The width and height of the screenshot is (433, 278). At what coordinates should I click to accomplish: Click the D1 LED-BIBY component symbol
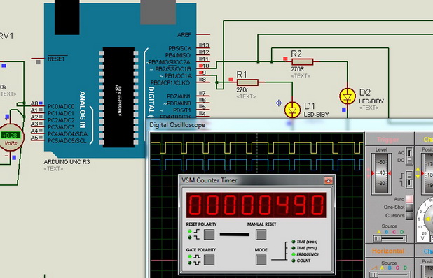292,110
